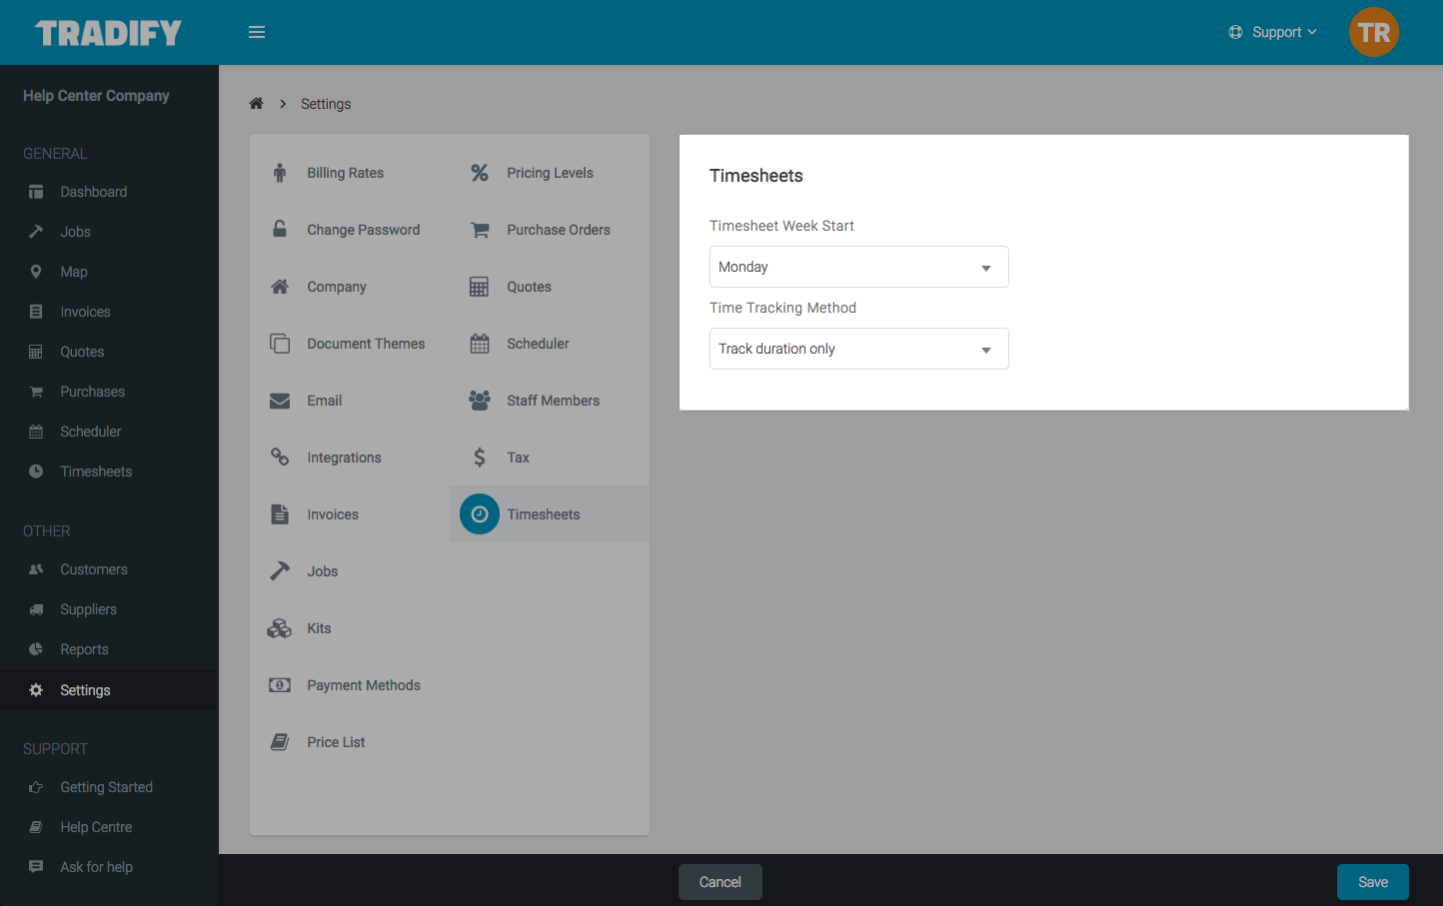Click the Staff Members group icon
Viewport: 1443px width, 906px height.
(x=480, y=401)
